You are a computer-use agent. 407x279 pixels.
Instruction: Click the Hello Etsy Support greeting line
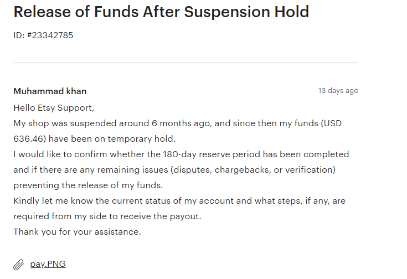[54, 108]
